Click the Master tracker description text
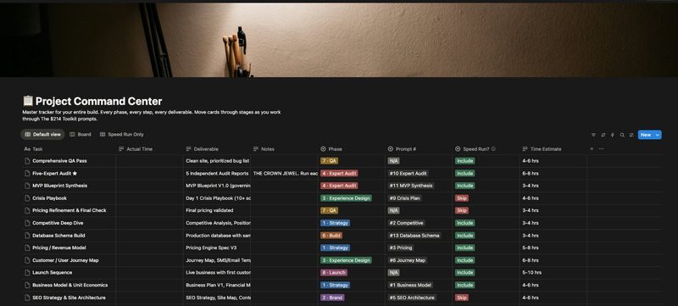Screen dimensions: 678x306 point(152,115)
